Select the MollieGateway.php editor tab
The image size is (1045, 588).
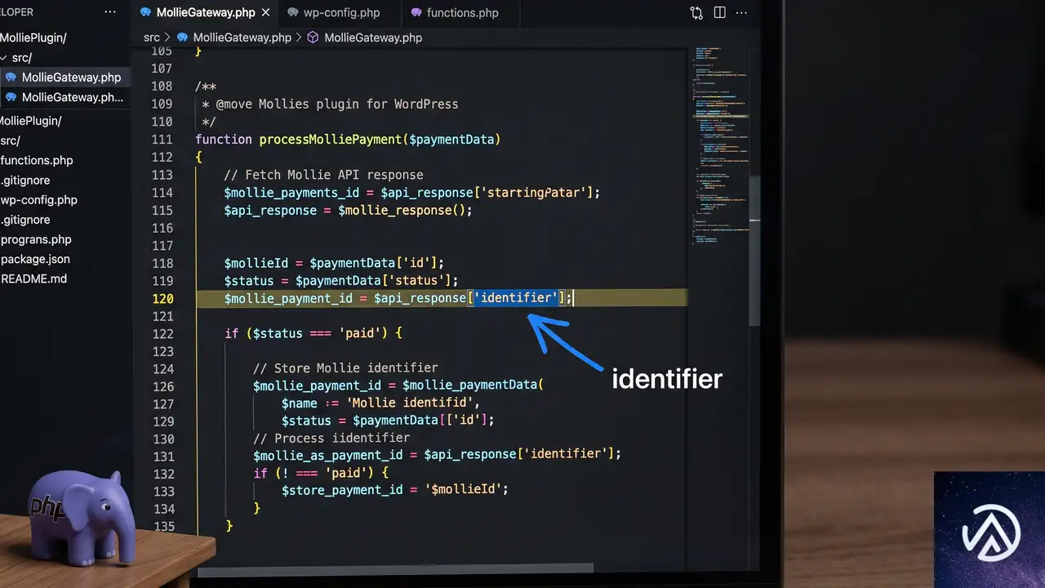click(x=206, y=13)
